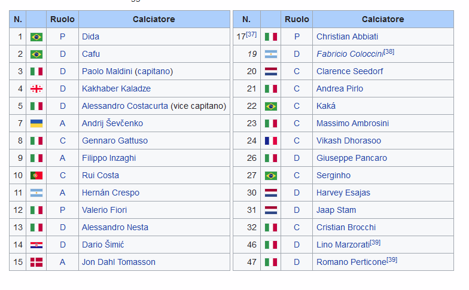Click the Portugal flag beside Rui Costa
Screen dimensions: 469x290
tap(36, 176)
